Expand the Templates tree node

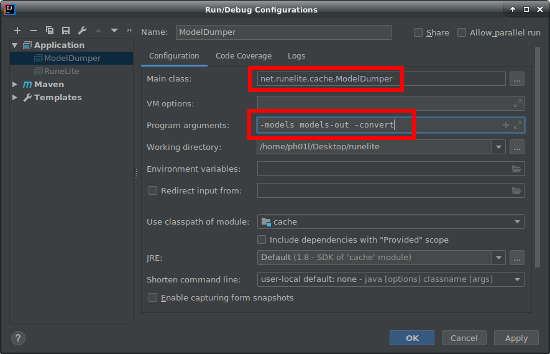(x=14, y=97)
